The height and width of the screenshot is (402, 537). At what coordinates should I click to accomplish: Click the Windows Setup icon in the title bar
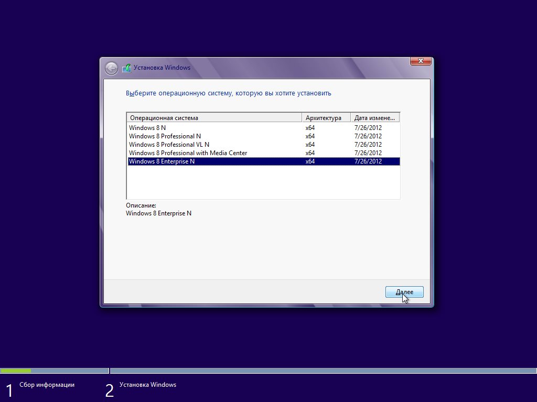127,68
